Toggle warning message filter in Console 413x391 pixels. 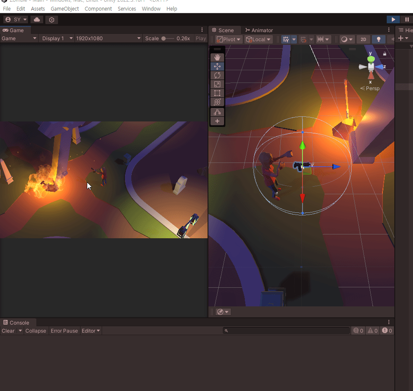373,331
